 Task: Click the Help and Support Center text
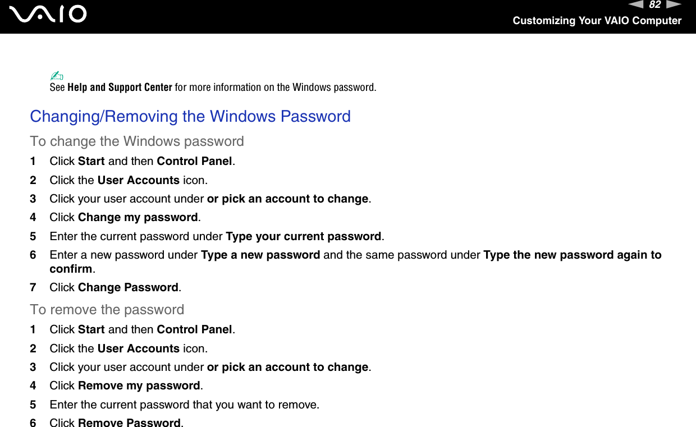[120, 88]
